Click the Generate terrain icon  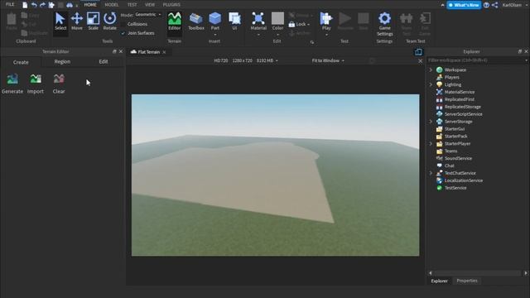pos(12,84)
